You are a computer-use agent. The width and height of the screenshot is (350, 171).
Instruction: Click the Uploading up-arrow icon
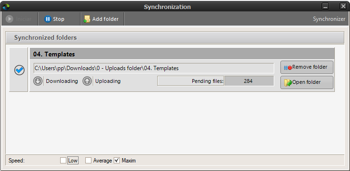[x=87, y=81]
